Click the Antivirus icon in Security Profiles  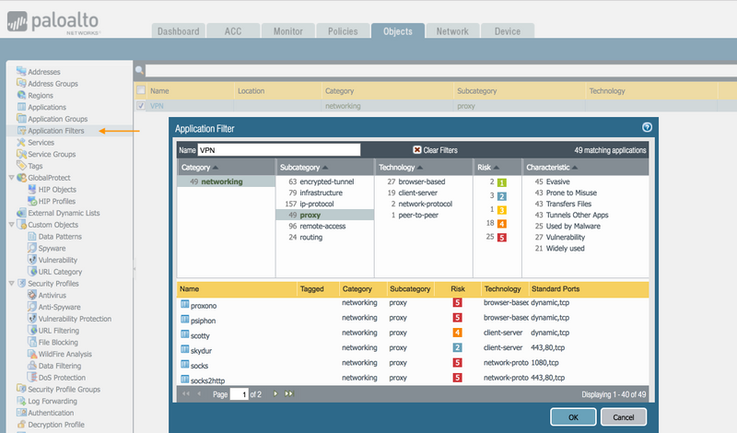(32, 295)
